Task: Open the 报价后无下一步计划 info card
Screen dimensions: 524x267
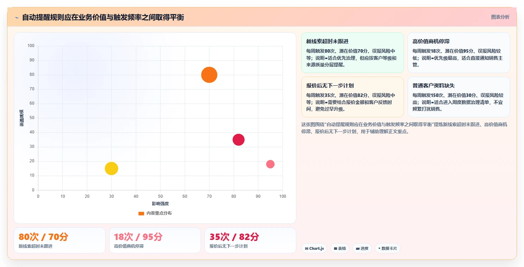Action: coord(352,97)
